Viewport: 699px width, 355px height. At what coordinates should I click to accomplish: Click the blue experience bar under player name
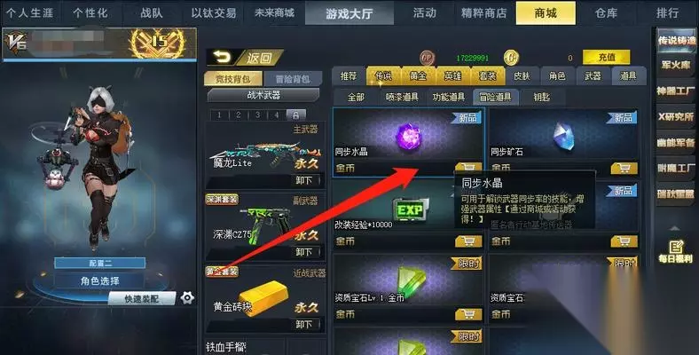[x=99, y=59]
